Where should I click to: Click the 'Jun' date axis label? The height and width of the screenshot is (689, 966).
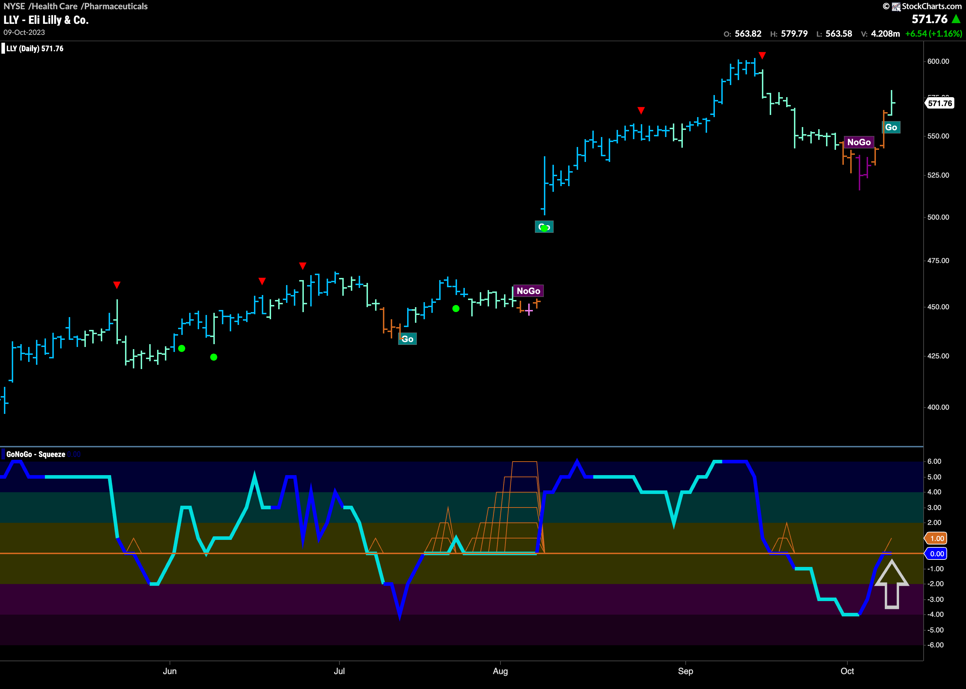pos(170,671)
